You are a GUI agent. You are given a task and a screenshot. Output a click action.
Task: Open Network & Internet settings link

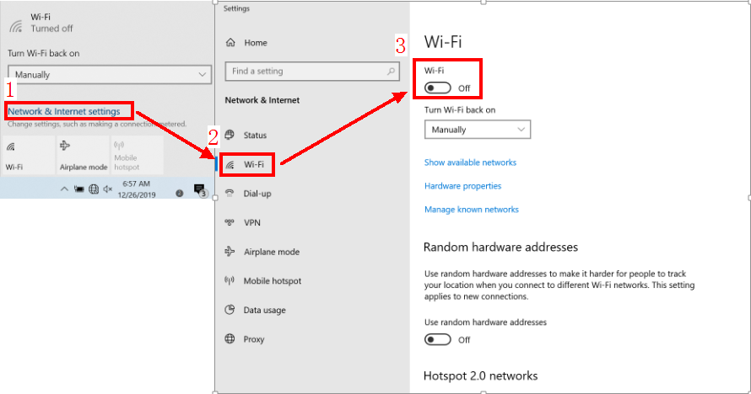pos(69,111)
